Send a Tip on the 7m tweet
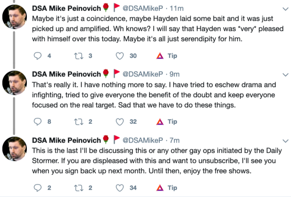 point(166,188)
